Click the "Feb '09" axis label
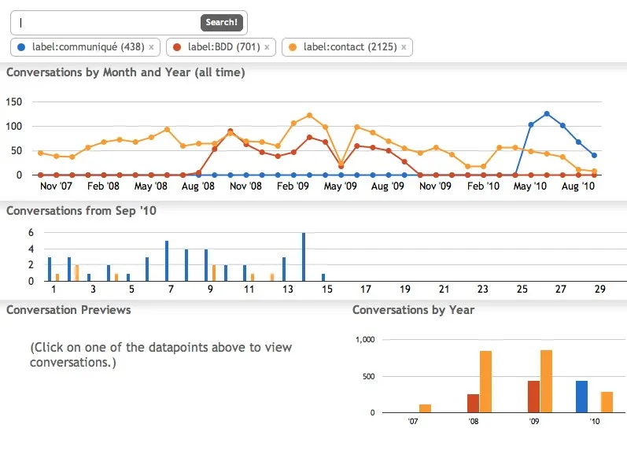 pyautogui.click(x=293, y=186)
